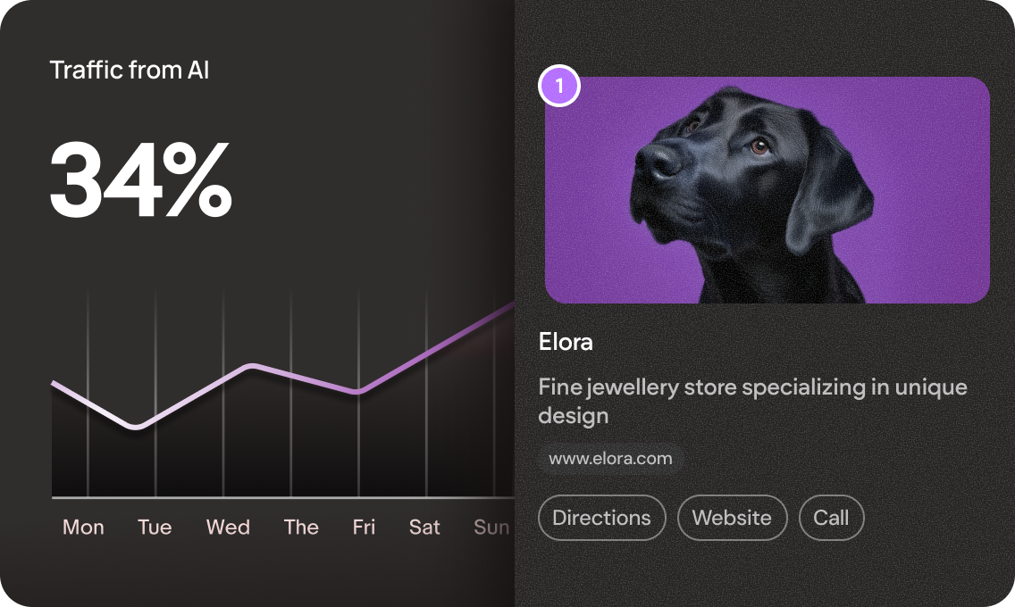Image resolution: width=1015 pixels, height=607 pixels.
Task: Click the Fine jewellery store description text
Action: point(753,401)
